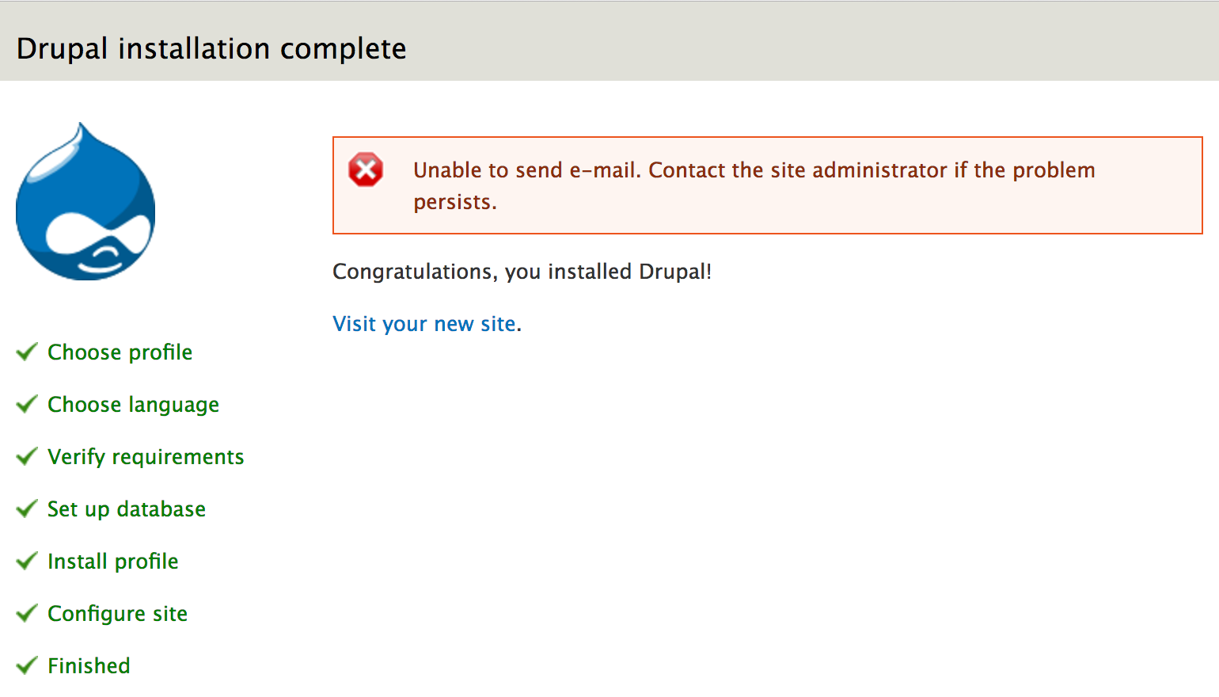Click the Drupal installation complete heading
This screenshot has height=697, width=1219.
[x=211, y=48]
